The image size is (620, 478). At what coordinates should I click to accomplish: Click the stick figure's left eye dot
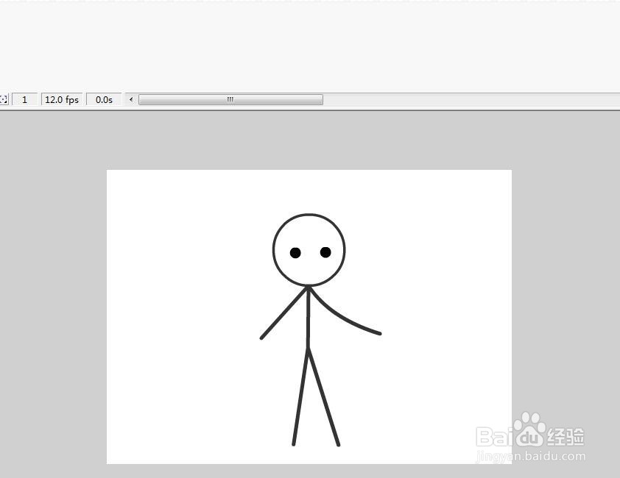click(295, 252)
